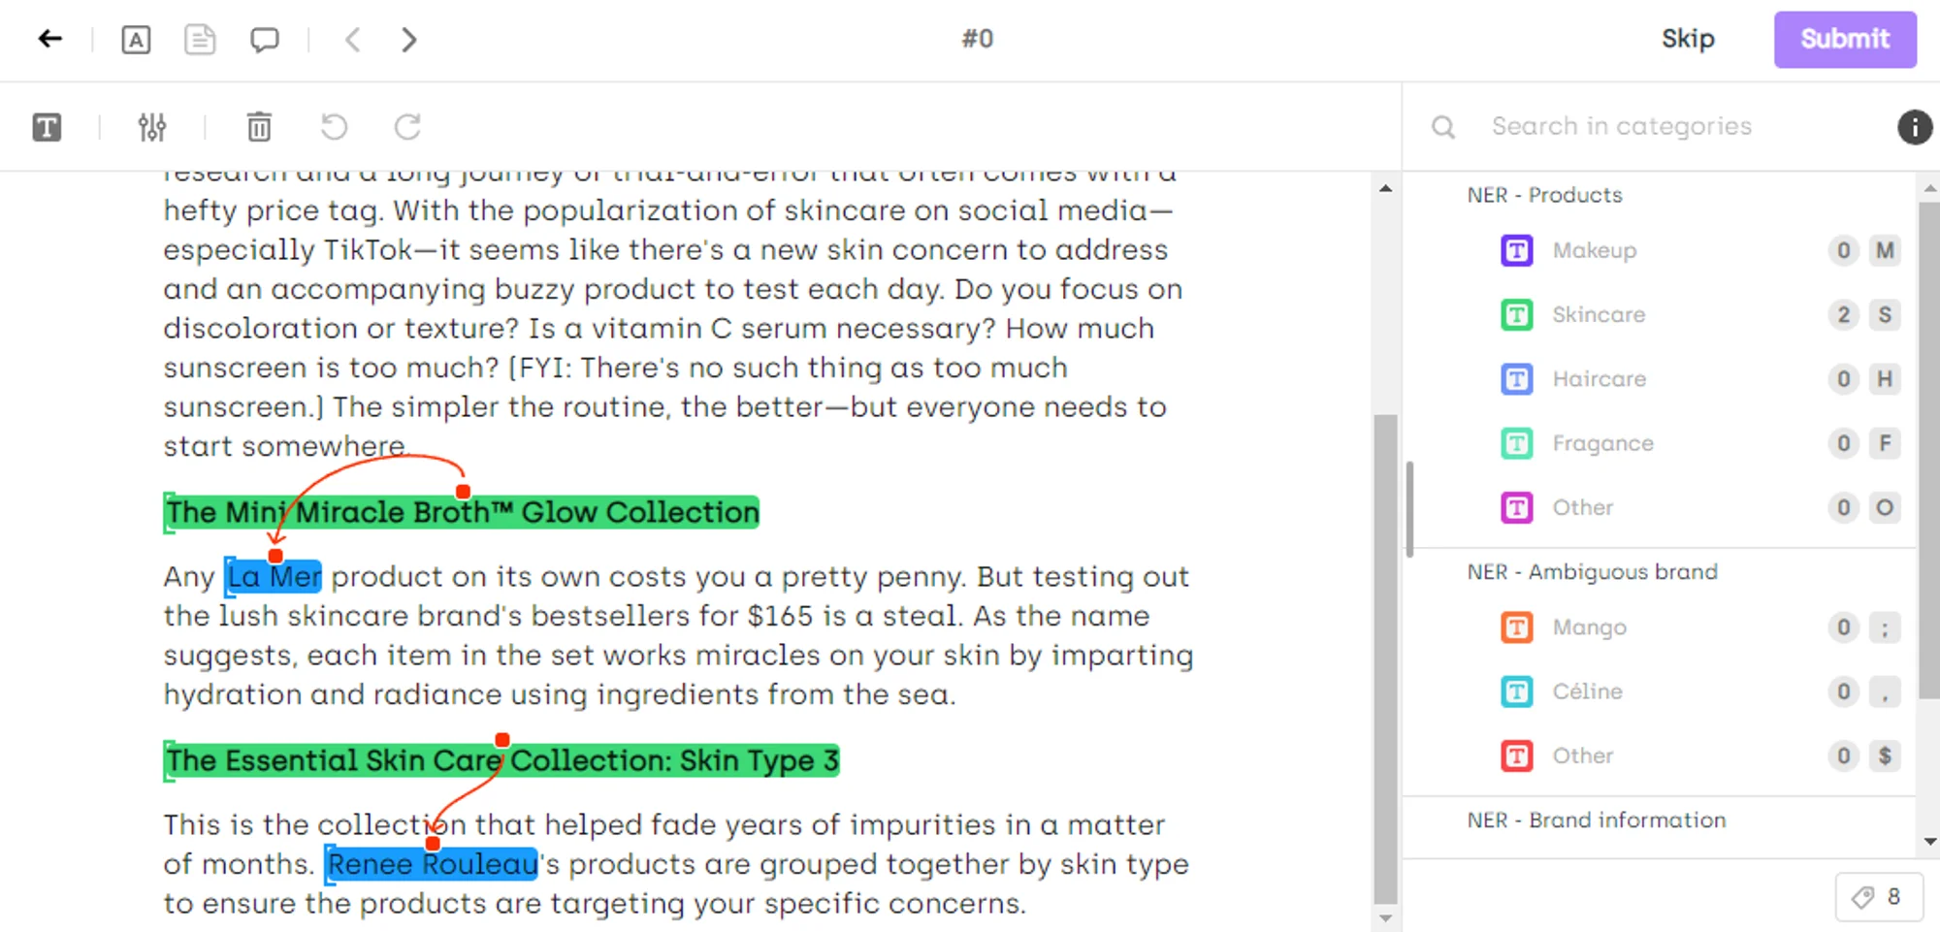
Task: Delete all annotations with the trash icon
Action: (258, 127)
